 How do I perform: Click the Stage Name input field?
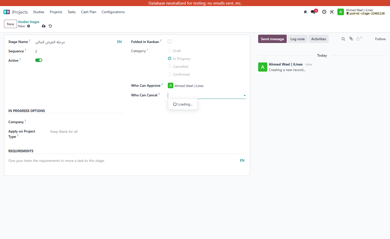pos(75,42)
